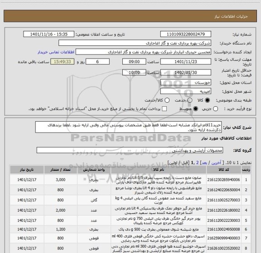The width and height of the screenshot is (261, 253).
Task: Jump to the آخرین page link
Action: click(216, 163)
